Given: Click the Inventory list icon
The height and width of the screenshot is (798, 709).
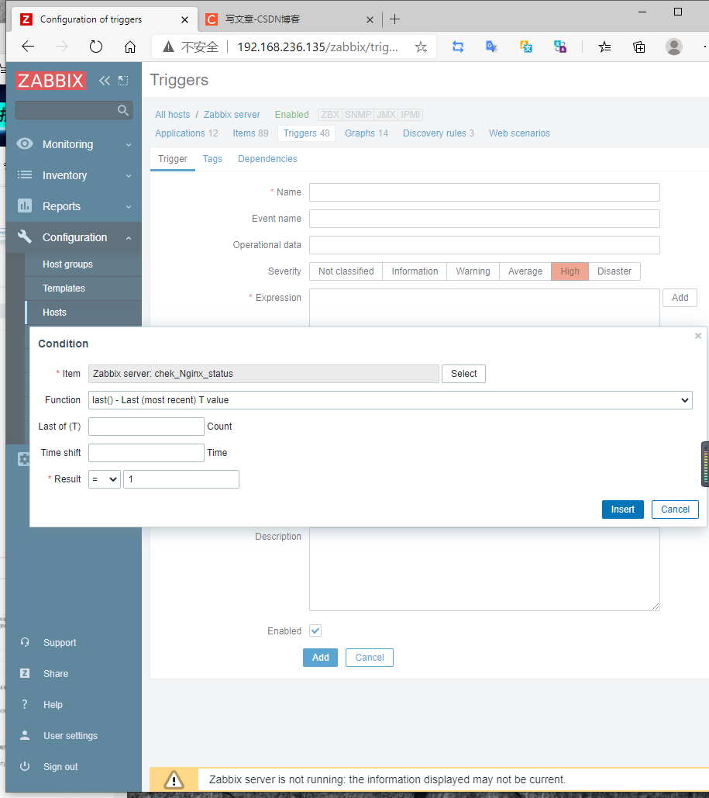Looking at the screenshot, I should click(x=25, y=175).
